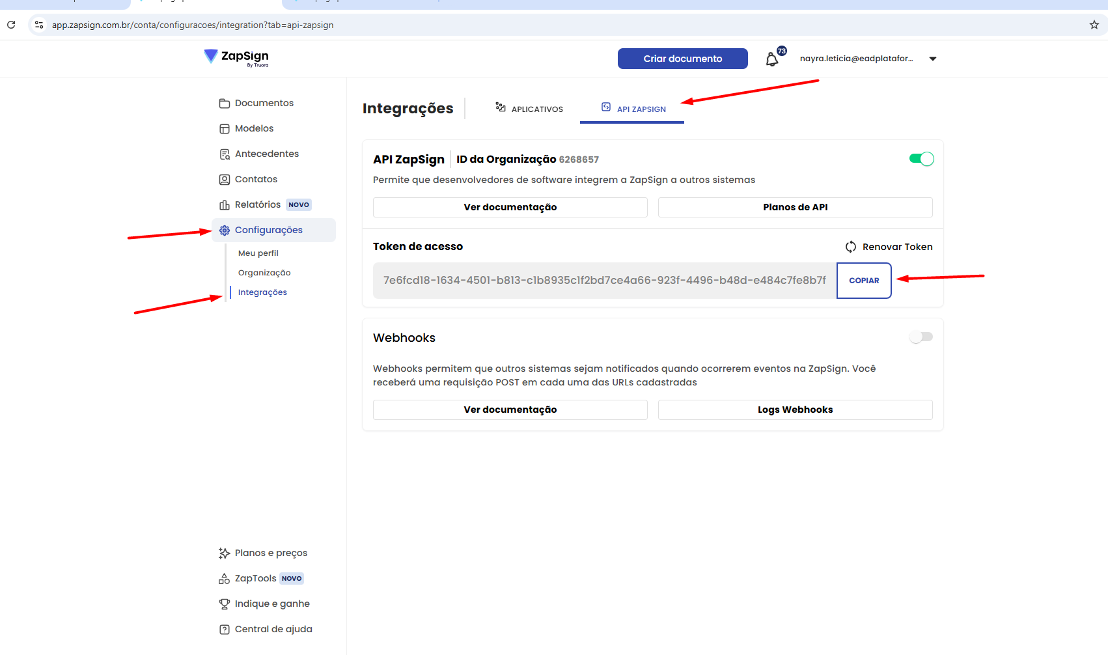This screenshot has height=655, width=1108.
Task: Click the Aplicativos tab icon
Action: point(501,107)
